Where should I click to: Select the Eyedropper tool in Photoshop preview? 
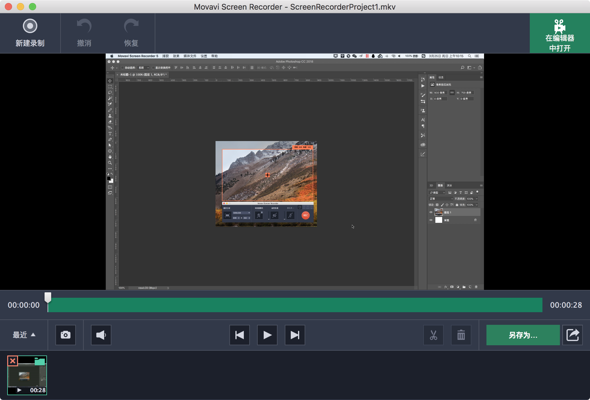110,104
